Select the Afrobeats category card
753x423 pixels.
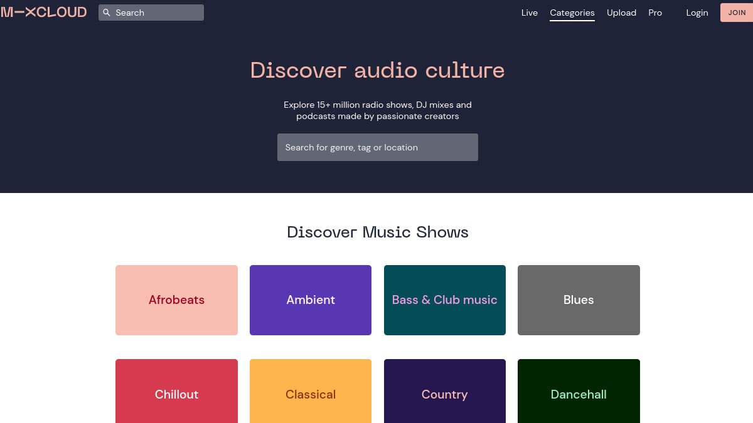coord(176,300)
